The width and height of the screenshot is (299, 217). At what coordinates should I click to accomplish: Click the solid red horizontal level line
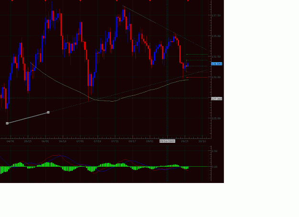point(197,78)
